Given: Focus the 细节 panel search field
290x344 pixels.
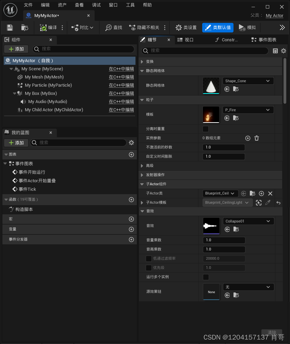Looking at the screenshot, I should (205, 51).
